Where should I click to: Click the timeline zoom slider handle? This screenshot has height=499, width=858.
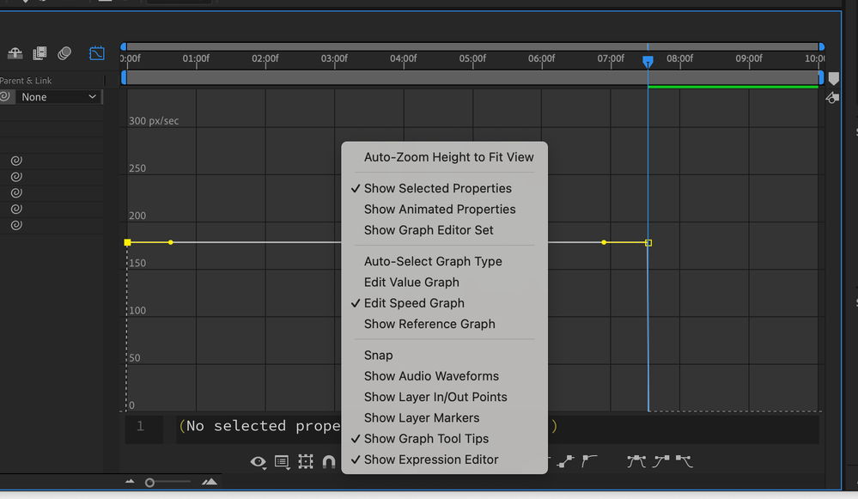tap(149, 483)
